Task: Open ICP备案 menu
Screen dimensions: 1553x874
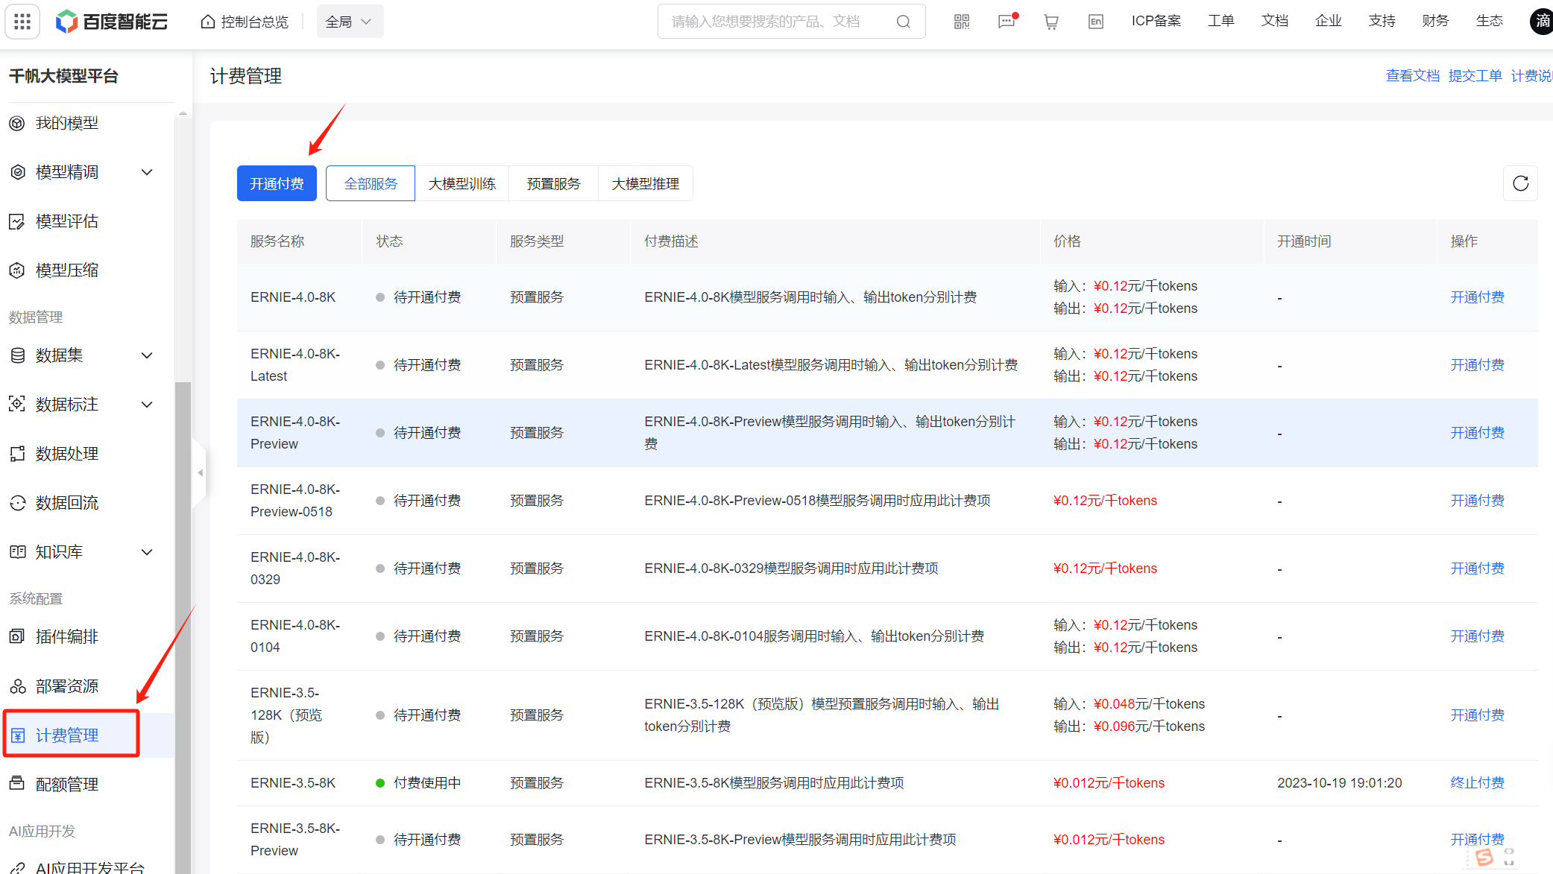Action: (1156, 21)
